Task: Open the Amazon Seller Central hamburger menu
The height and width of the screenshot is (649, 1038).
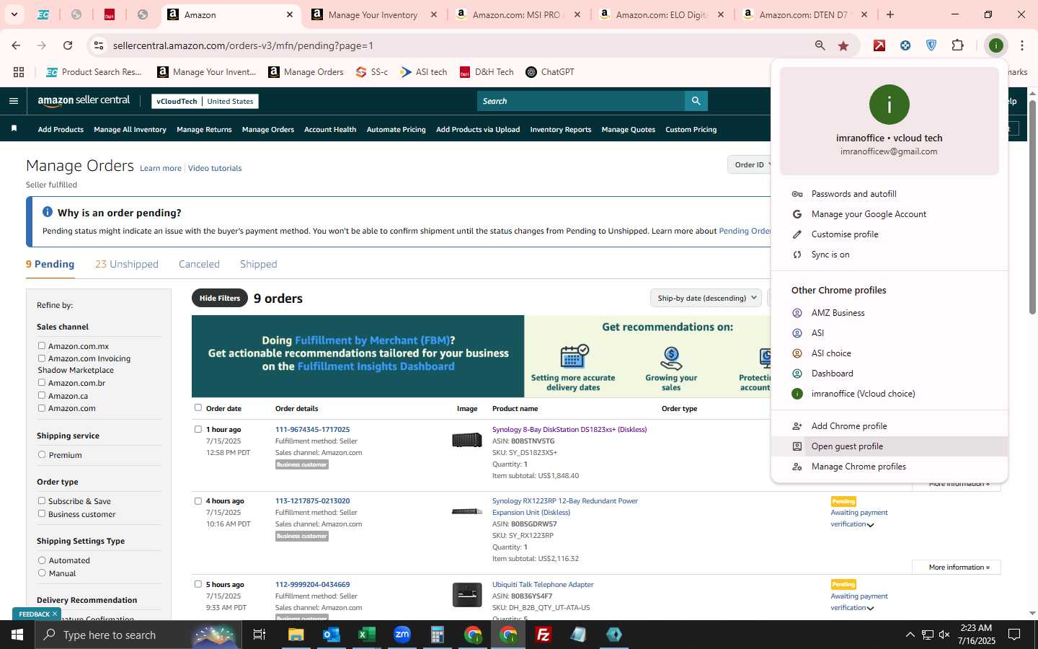Action: pos(14,101)
